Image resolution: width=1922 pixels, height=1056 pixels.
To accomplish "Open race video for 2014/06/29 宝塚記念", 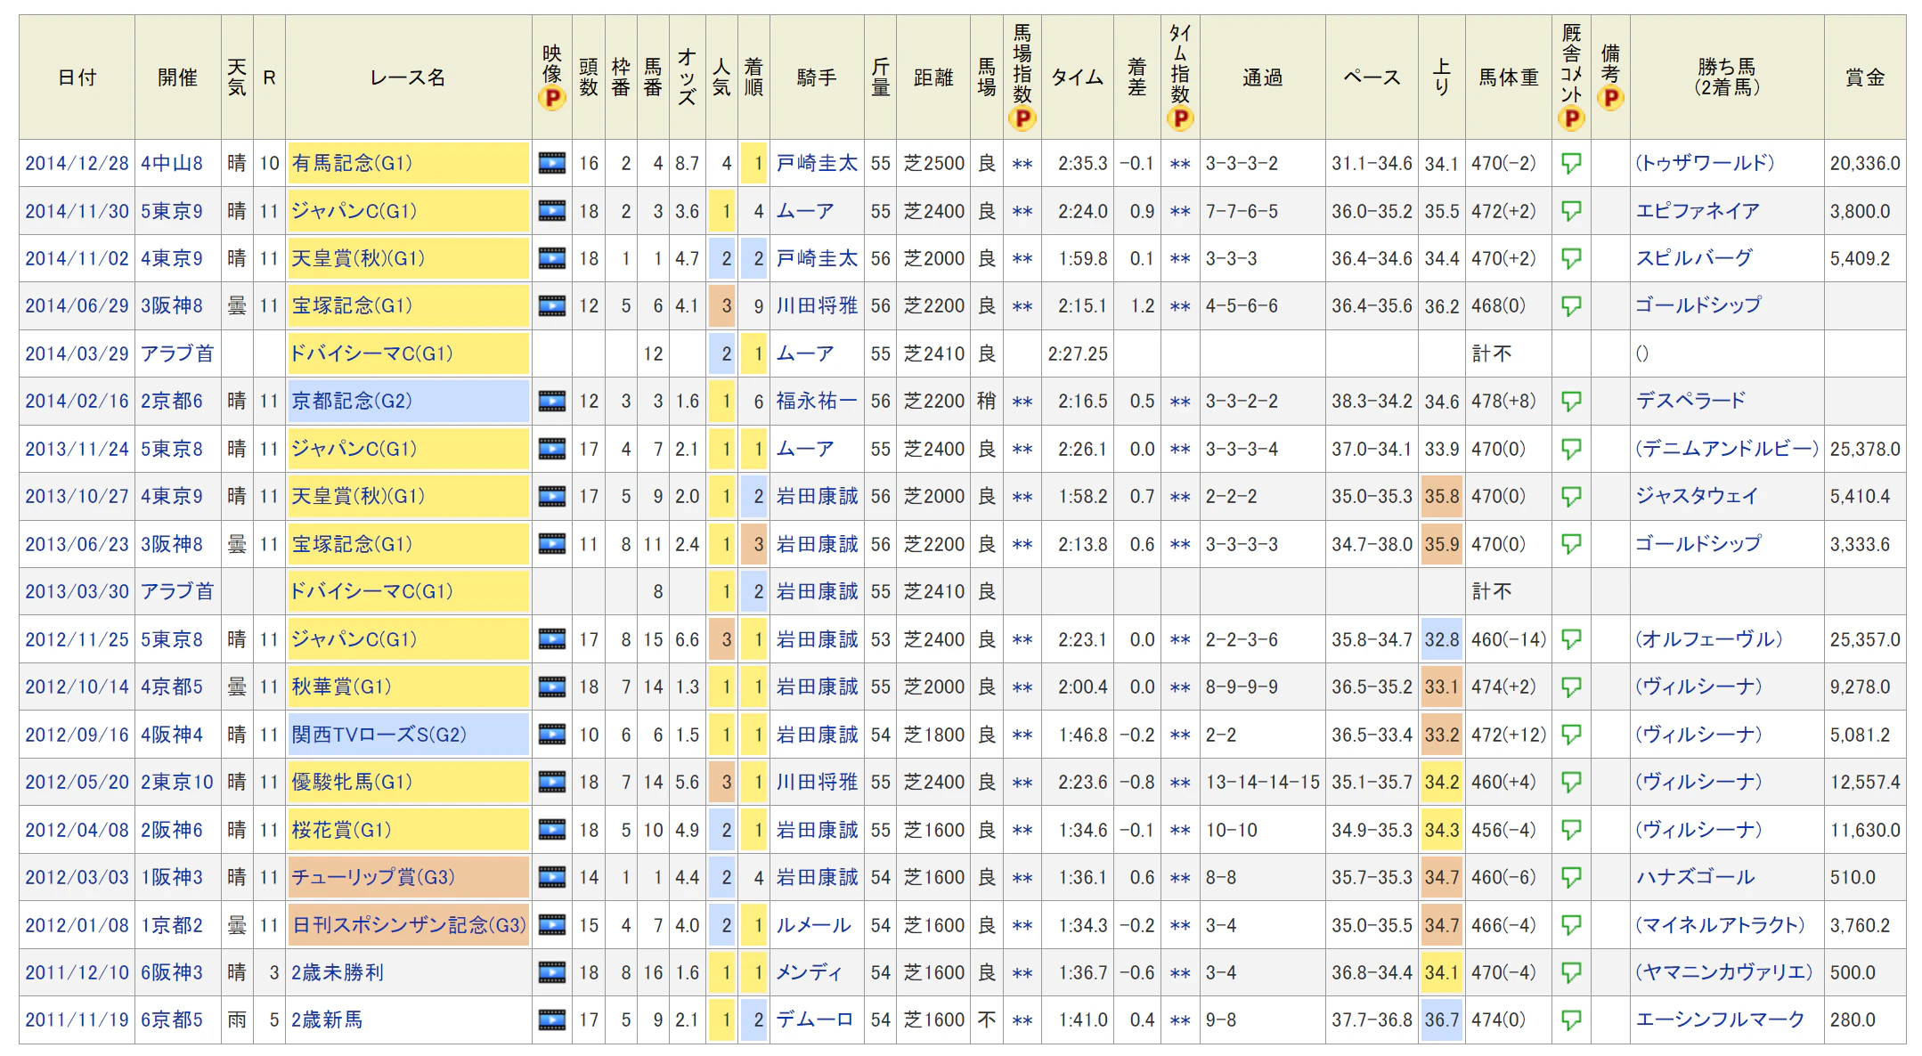I will pos(552,306).
